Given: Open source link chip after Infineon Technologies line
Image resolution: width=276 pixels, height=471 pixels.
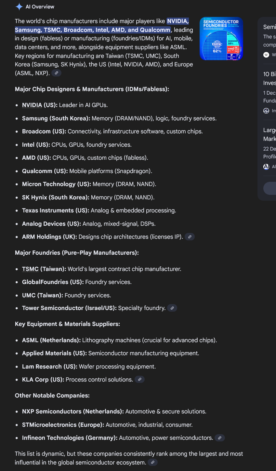Looking at the screenshot, I should click(219, 438).
